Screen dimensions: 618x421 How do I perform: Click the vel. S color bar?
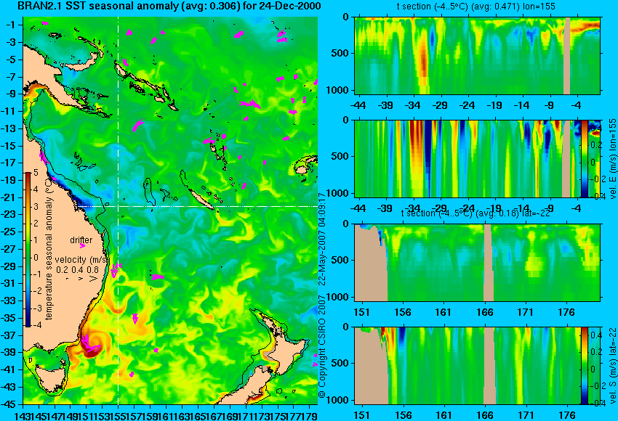[x=584, y=366]
